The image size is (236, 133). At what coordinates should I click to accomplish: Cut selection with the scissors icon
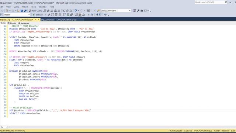(x=64, y=11)
